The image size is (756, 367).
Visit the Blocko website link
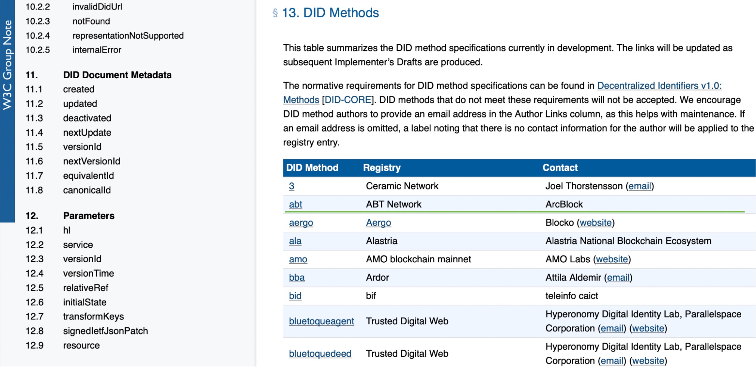point(596,223)
